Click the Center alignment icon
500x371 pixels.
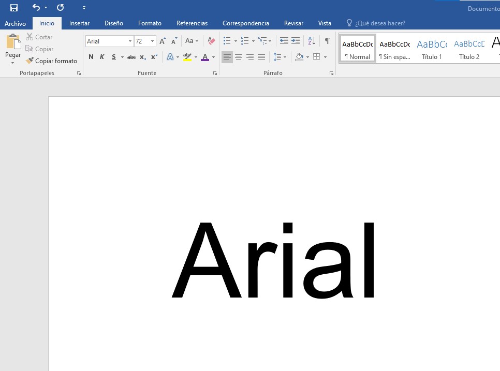[x=239, y=57]
